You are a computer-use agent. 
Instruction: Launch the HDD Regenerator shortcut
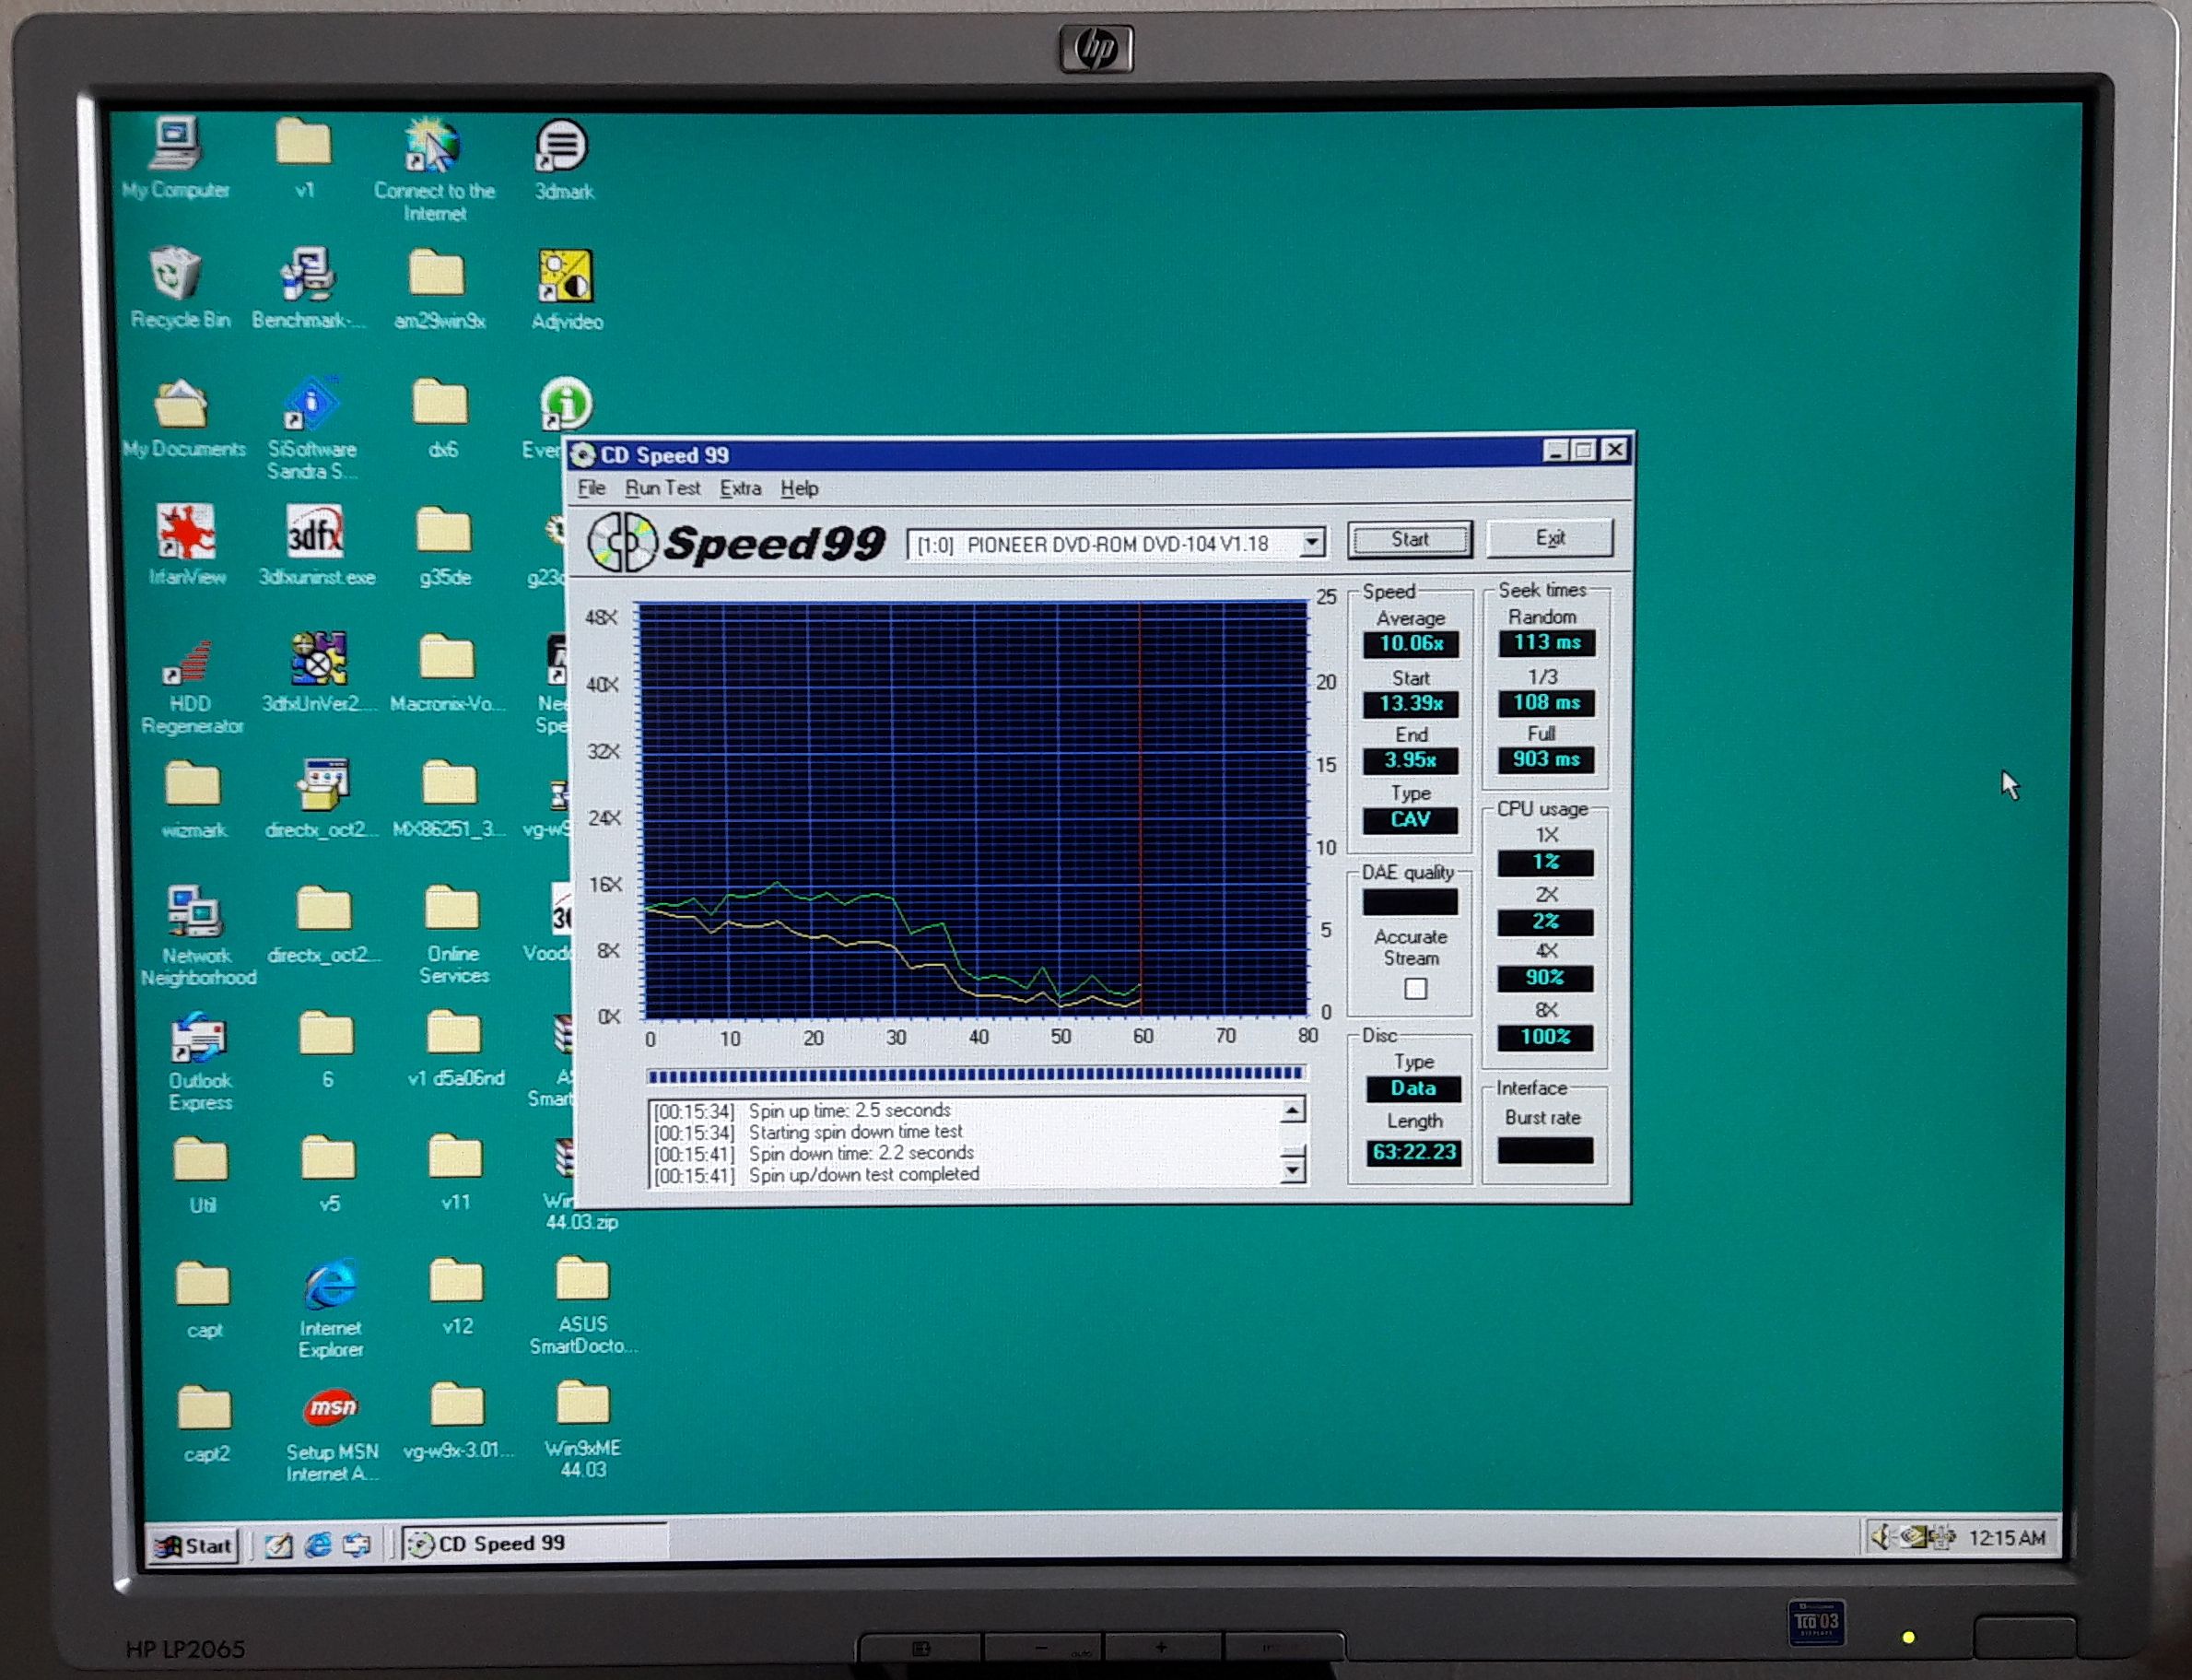[188, 662]
